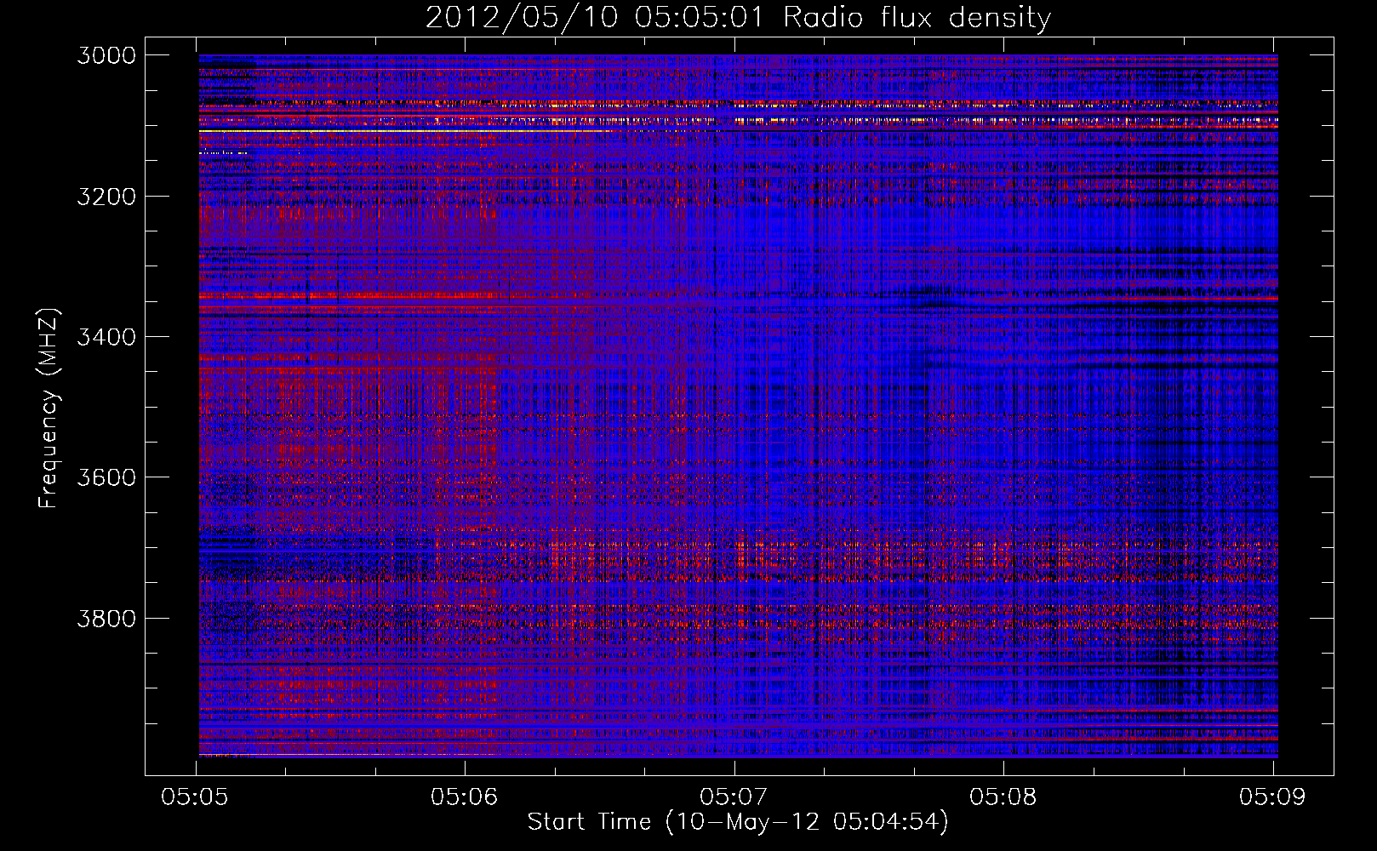Screen dimensions: 1377x851
Task: Click the 3400 frequency axis label
Action: coord(106,337)
